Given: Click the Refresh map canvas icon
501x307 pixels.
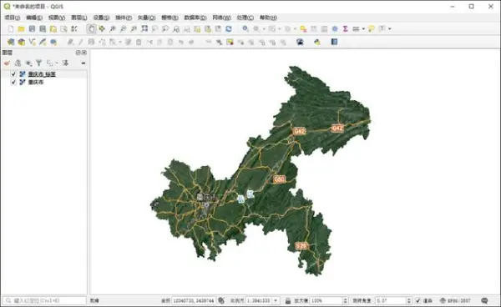Looking at the screenshot, I should pyautogui.click(x=229, y=29).
